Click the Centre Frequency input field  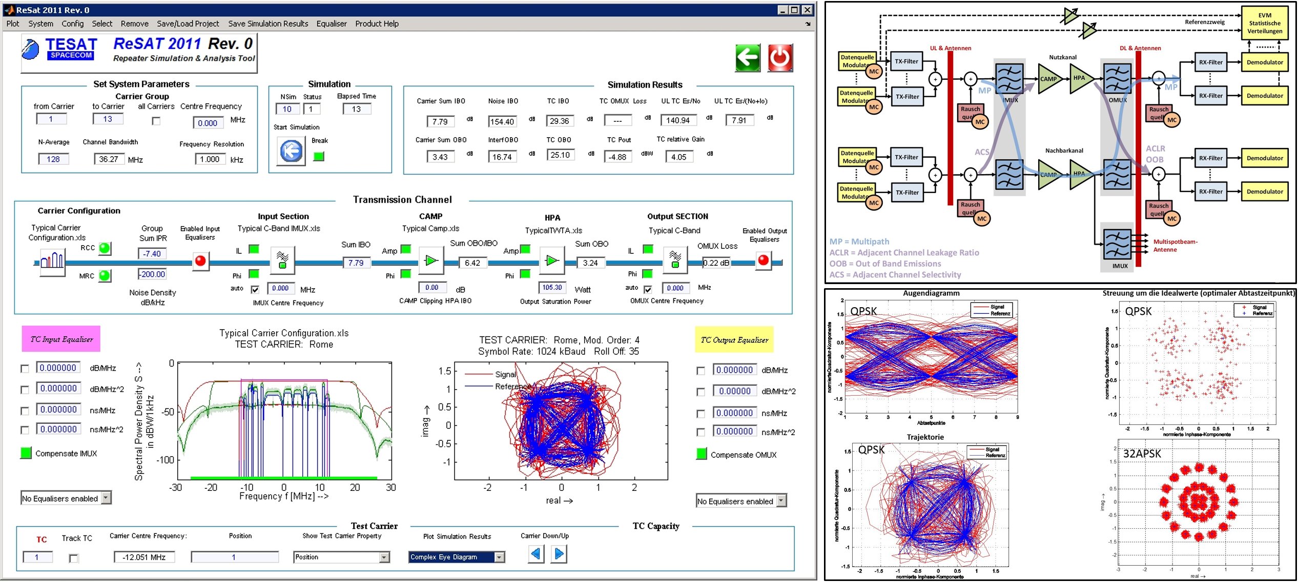[x=208, y=123]
